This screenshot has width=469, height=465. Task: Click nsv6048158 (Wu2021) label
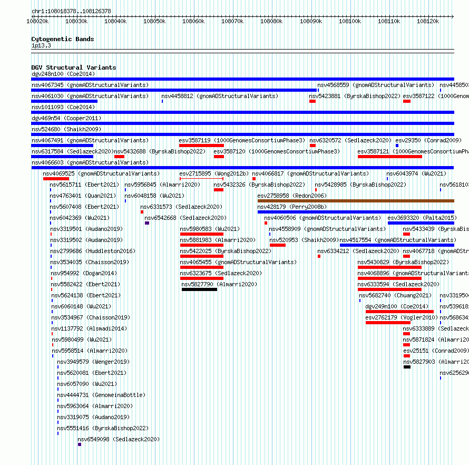click(154, 196)
